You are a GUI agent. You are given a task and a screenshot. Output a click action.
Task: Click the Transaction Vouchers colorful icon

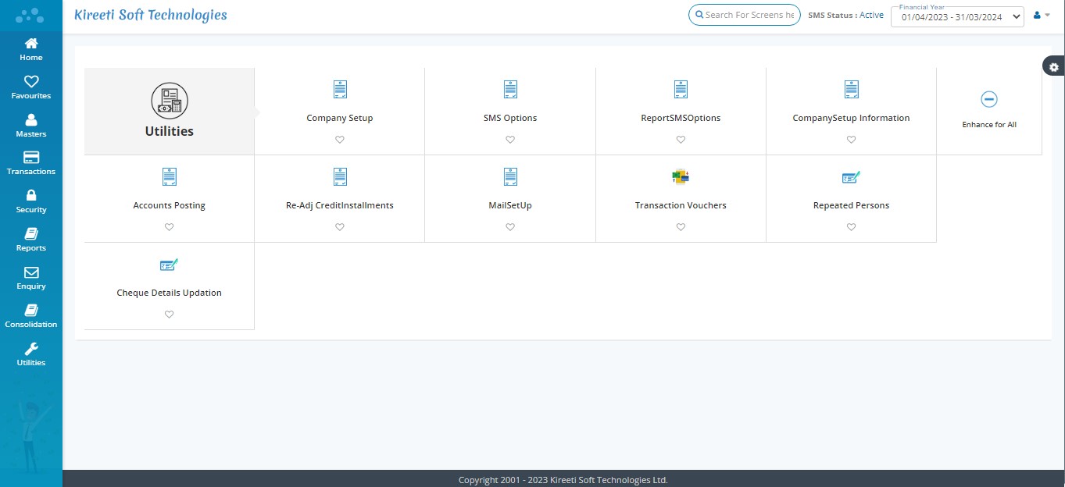pyautogui.click(x=681, y=177)
